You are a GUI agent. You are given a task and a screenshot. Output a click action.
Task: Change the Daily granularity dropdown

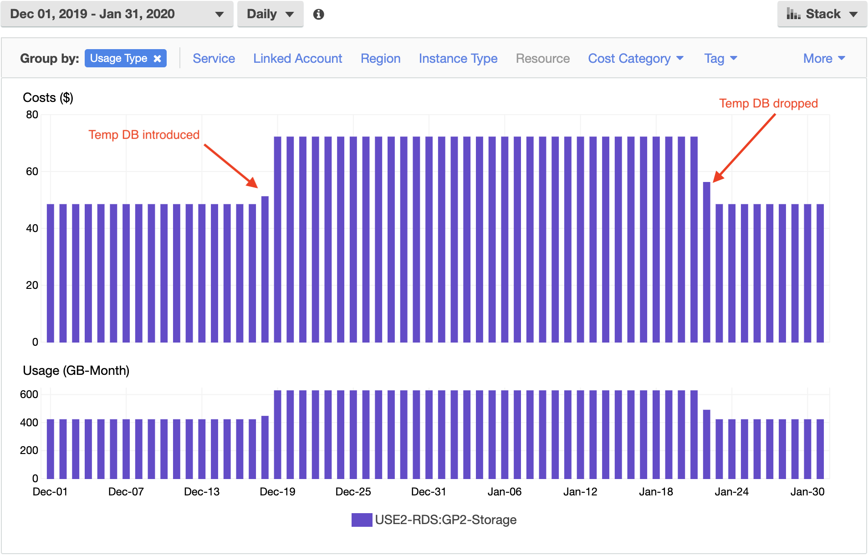(x=270, y=14)
